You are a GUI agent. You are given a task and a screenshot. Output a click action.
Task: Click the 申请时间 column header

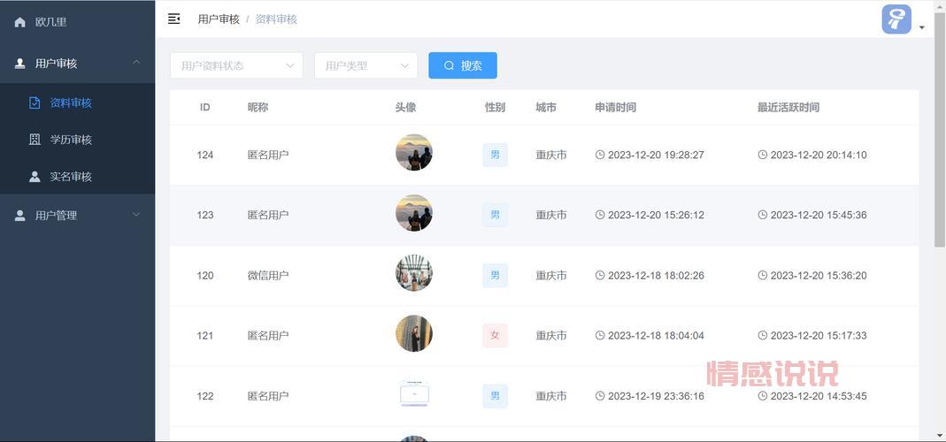point(615,108)
